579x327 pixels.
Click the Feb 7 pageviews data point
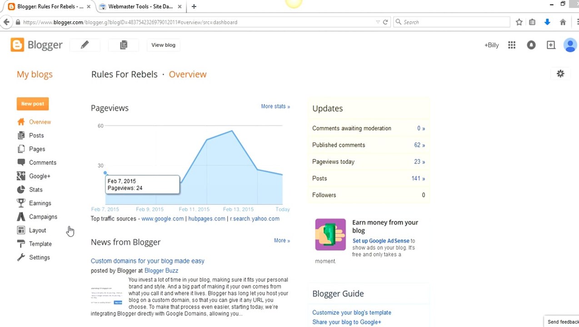pyautogui.click(x=105, y=173)
